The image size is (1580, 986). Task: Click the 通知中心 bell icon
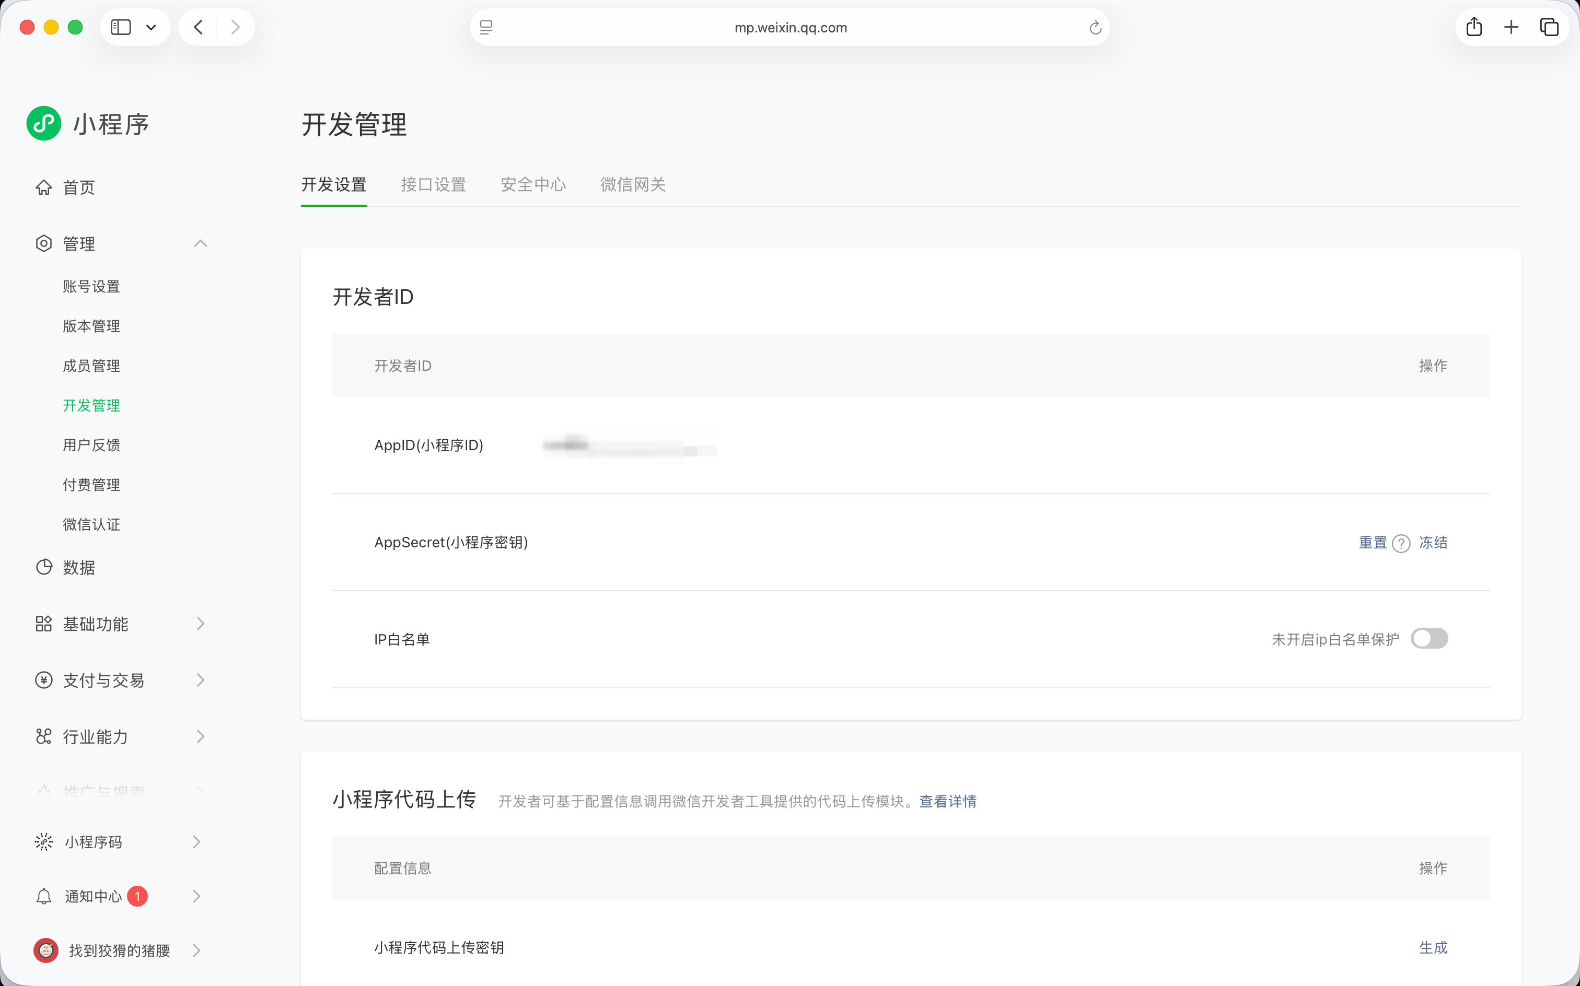pos(44,897)
